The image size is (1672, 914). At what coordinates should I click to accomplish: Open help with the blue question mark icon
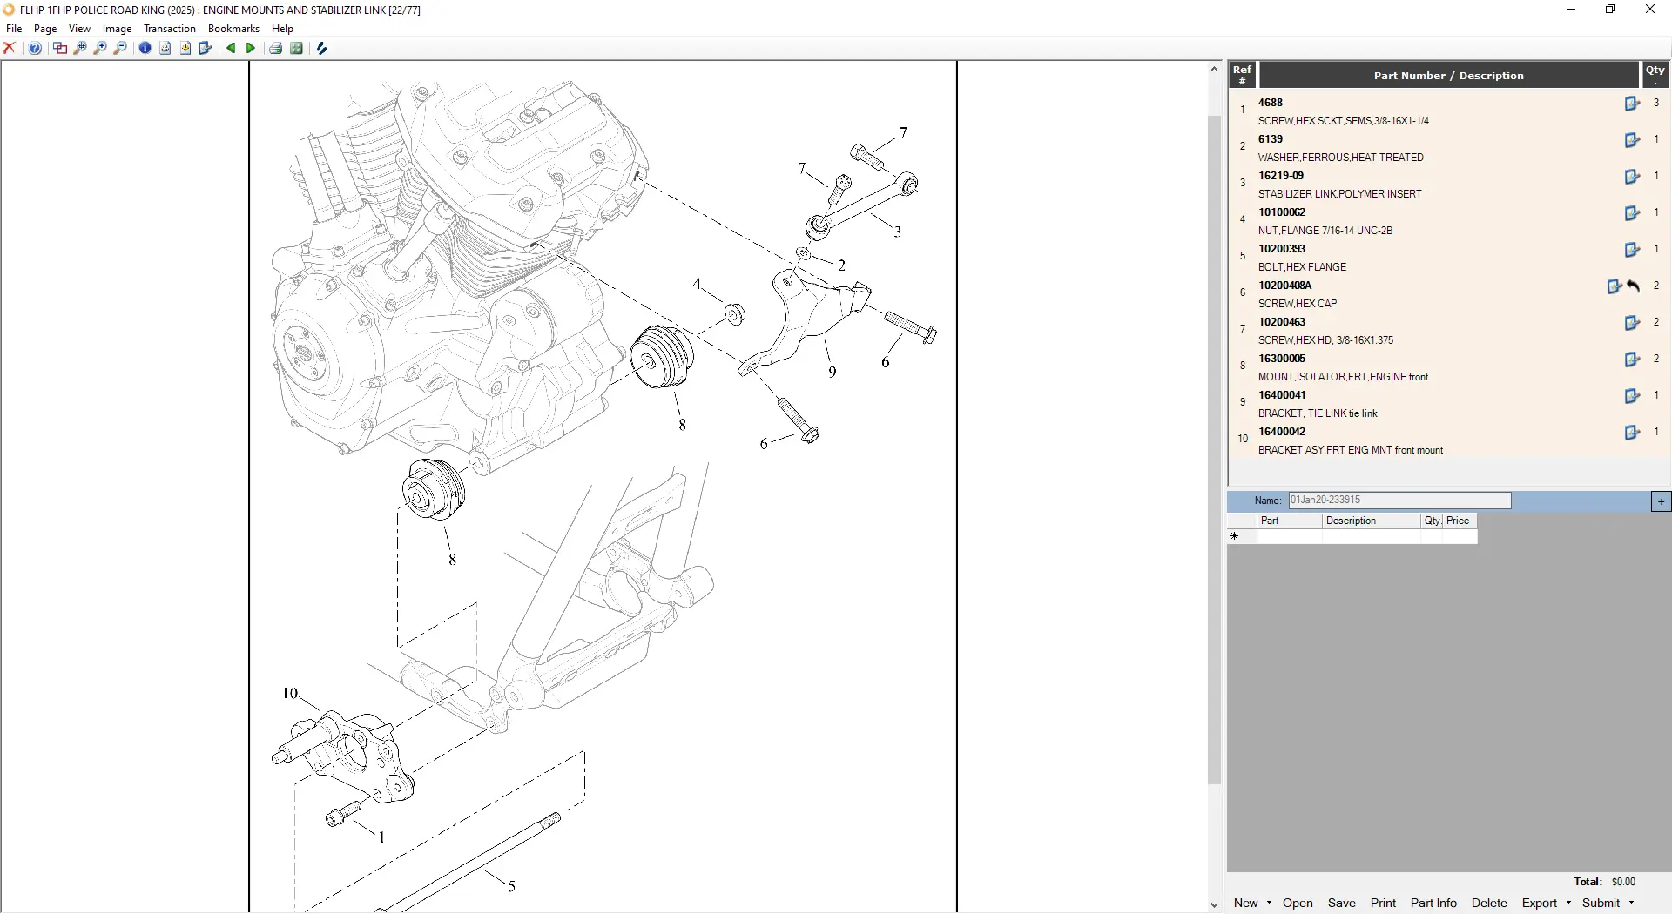coord(35,49)
